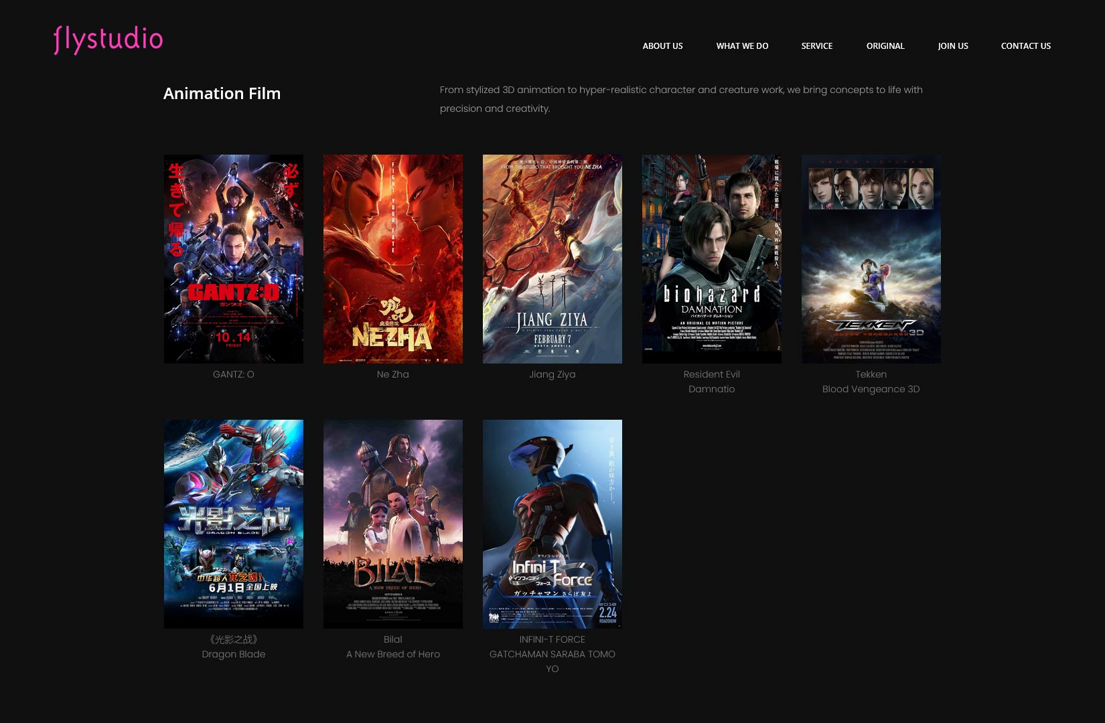Click the 'GANTZ: O' caption

pyautogui.click(x=234, y=374)
